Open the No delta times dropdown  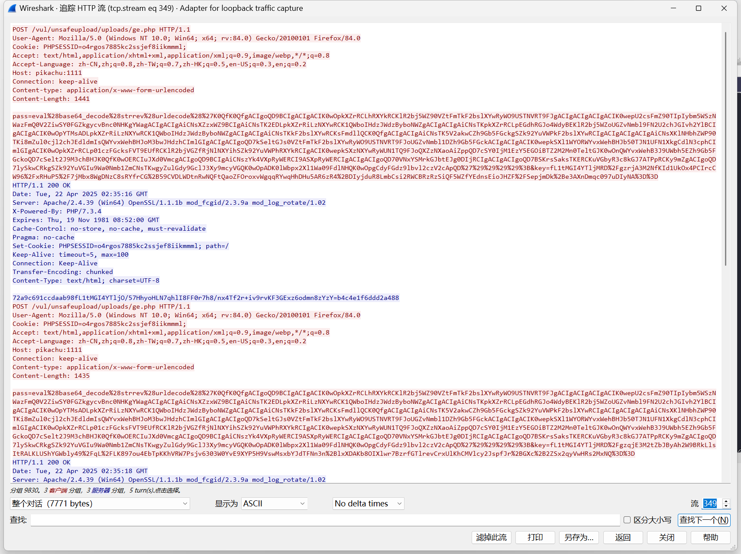click(x=369, y=503)
